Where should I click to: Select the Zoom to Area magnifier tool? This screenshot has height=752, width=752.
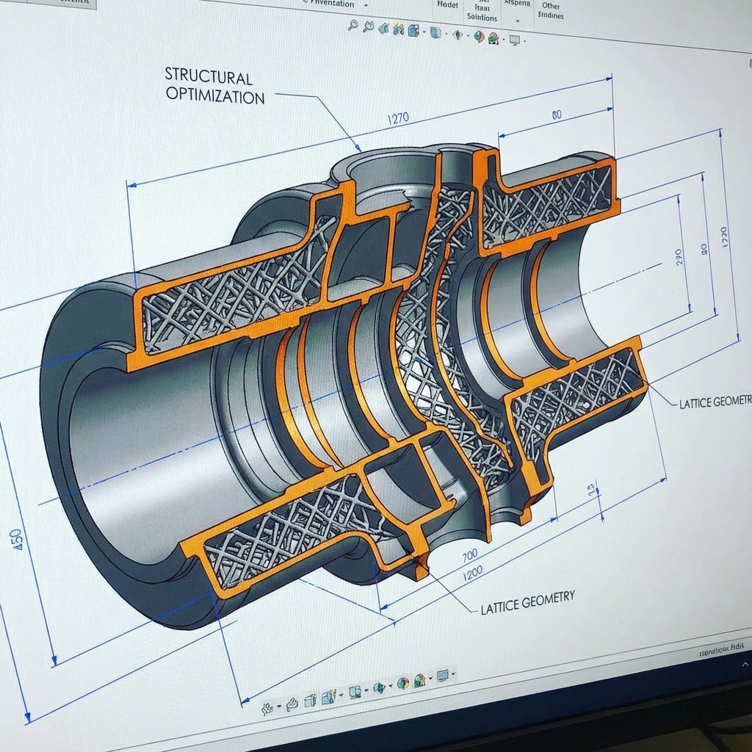(x=369, y=27)
